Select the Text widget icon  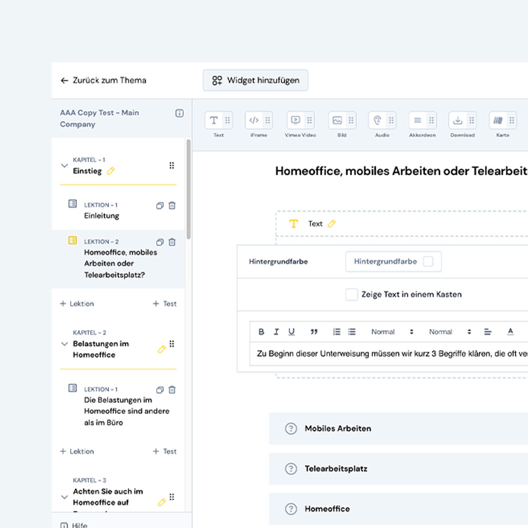point(214,120)
